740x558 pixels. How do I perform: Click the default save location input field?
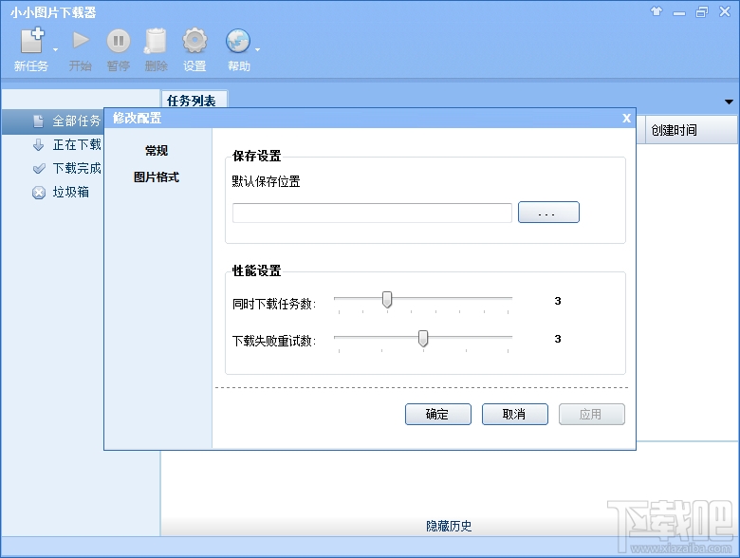(372, 213)
